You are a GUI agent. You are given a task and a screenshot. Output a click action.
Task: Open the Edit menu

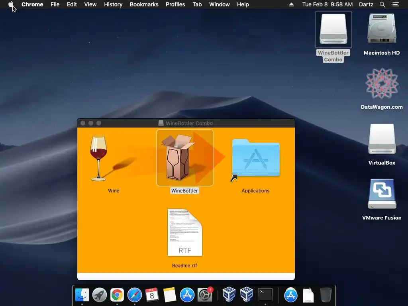(72, 4)
